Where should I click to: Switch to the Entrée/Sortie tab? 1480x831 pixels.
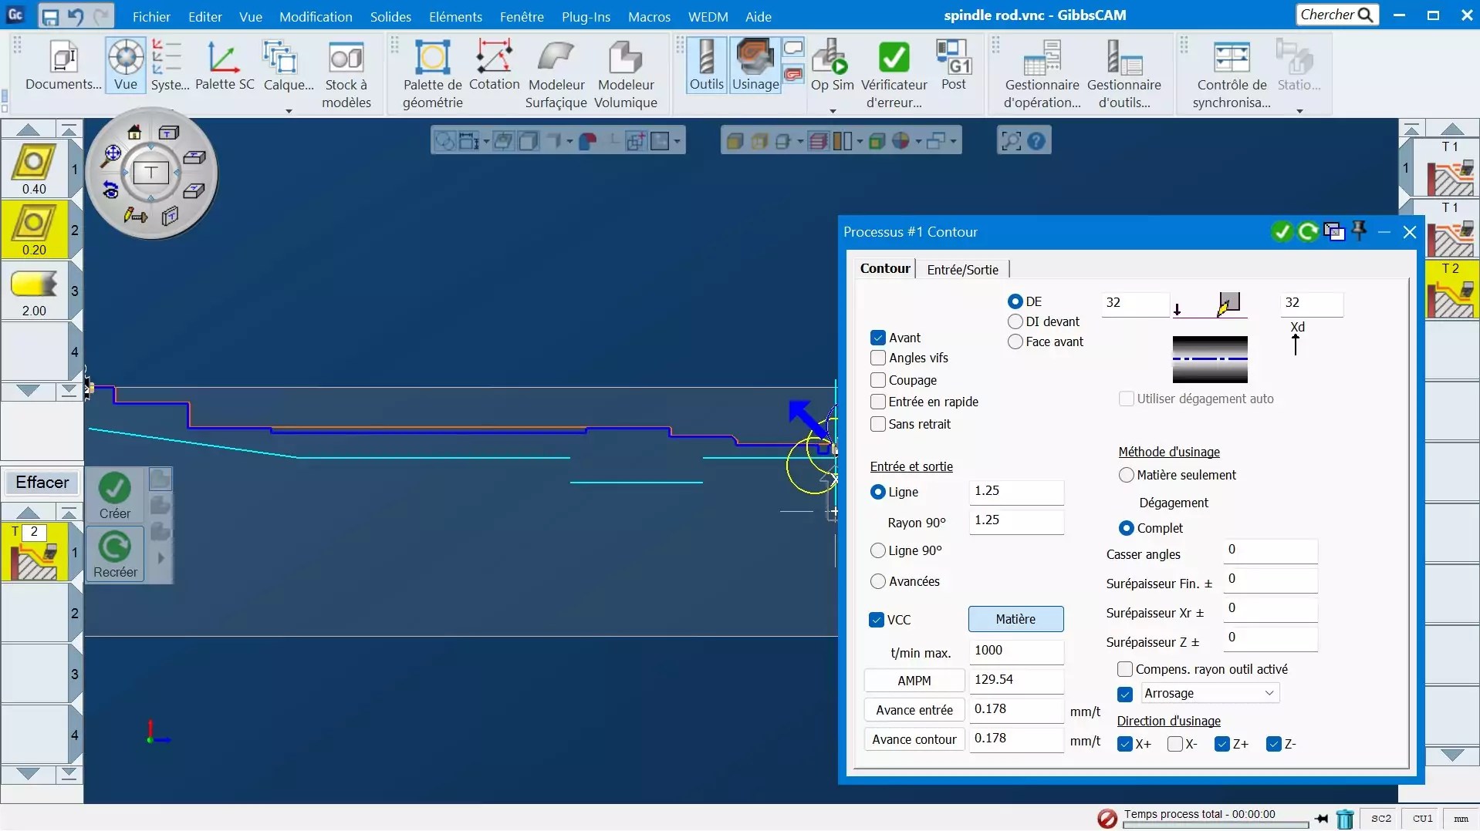pyautogui.click(x=961, y=269)
